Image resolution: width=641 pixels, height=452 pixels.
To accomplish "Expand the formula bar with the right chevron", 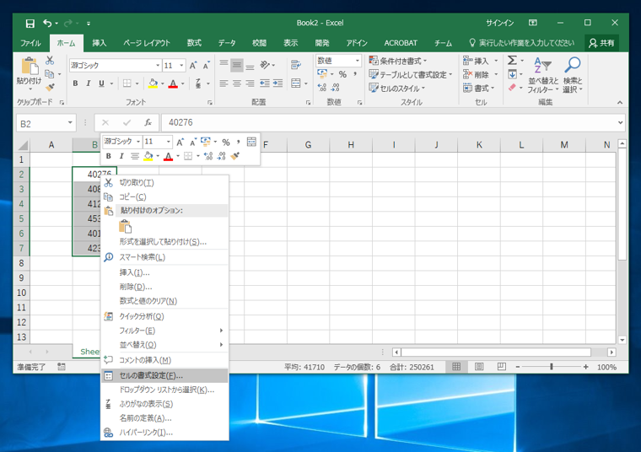I will coord(620,122).
